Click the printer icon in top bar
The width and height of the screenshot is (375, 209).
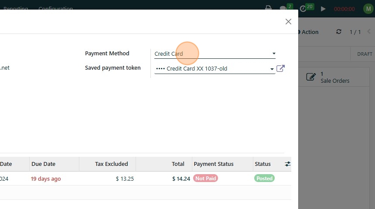[x=268, y=8]
